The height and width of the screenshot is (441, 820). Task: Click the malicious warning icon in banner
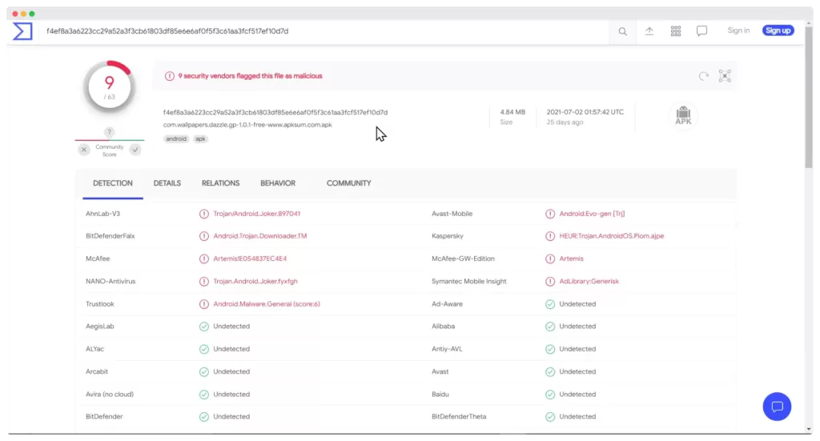point(170,76)
